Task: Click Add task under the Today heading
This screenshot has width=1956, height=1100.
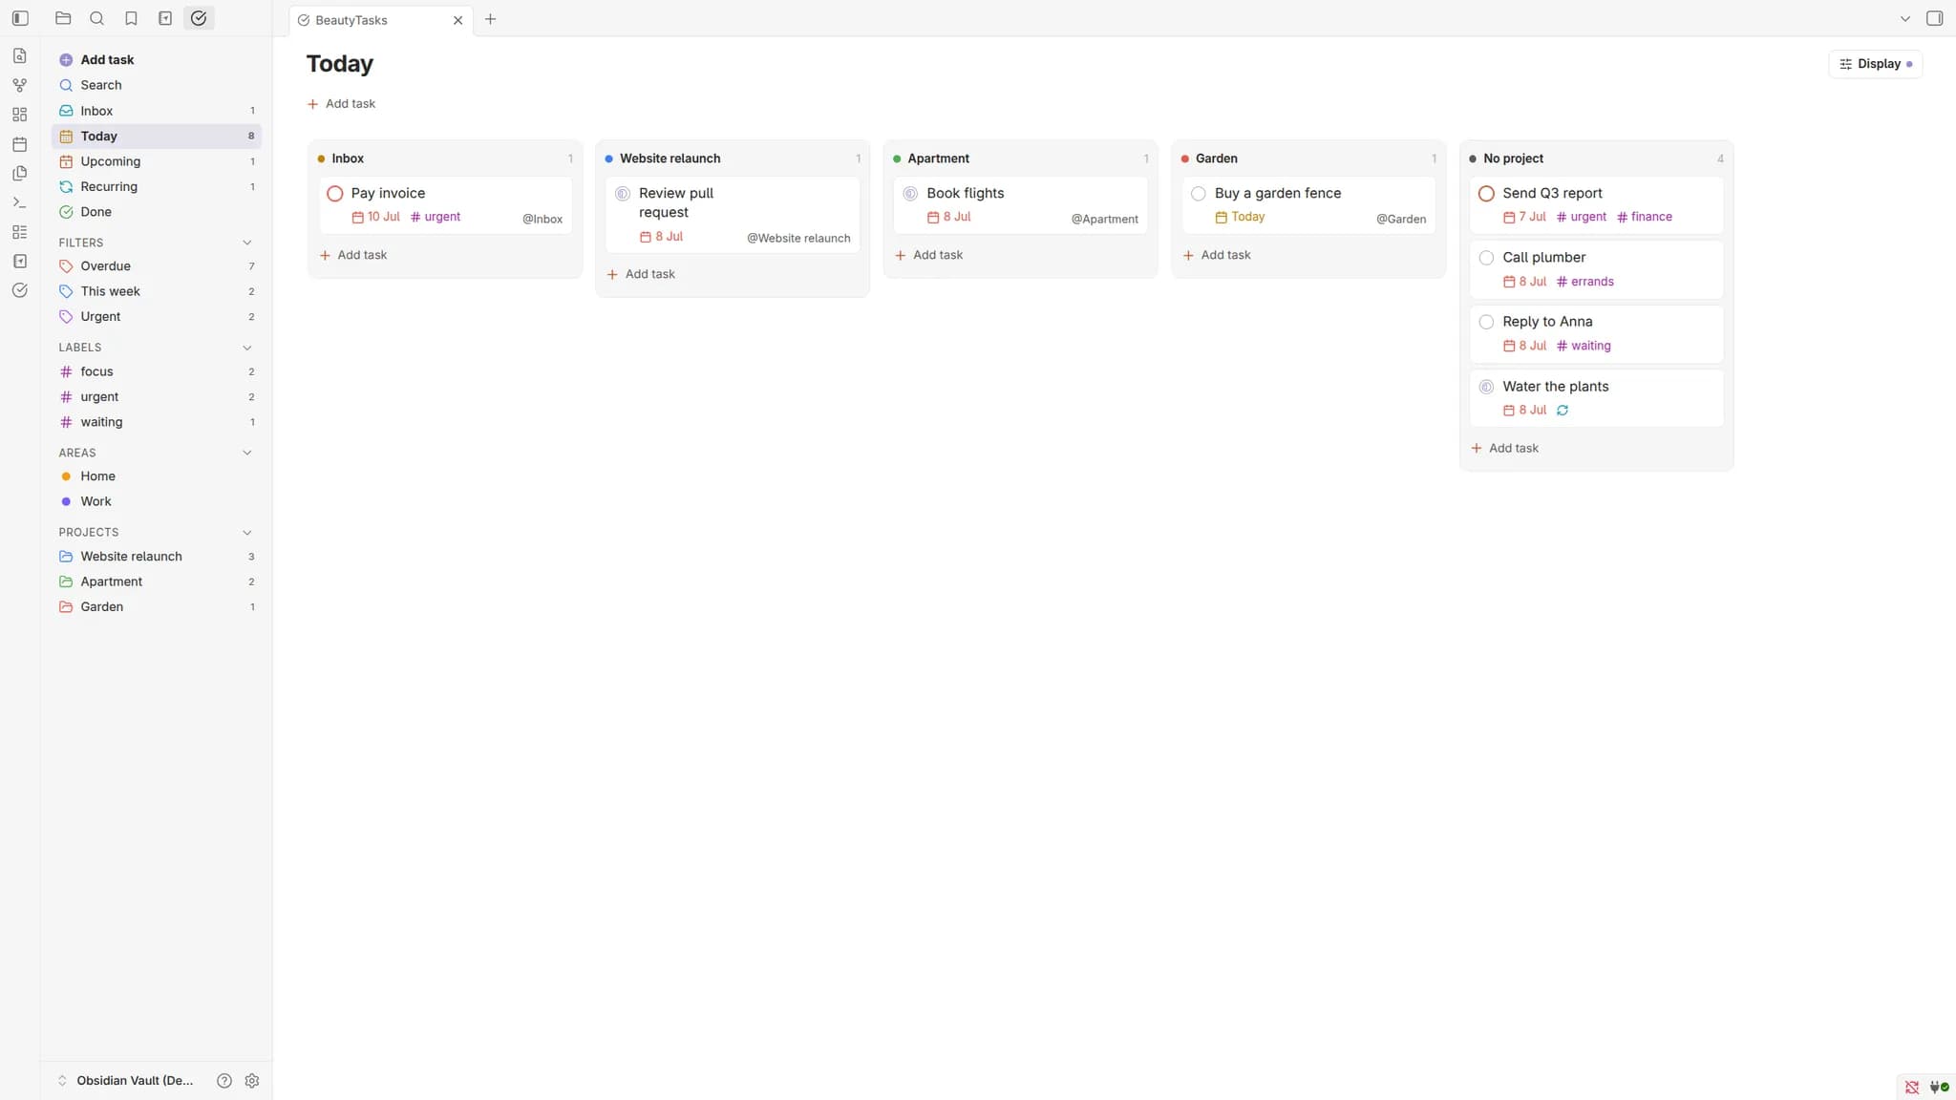Action: [341, 104]
